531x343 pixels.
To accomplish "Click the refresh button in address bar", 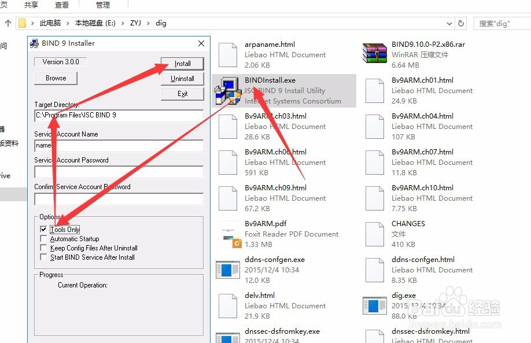I will tap(461, 23).
